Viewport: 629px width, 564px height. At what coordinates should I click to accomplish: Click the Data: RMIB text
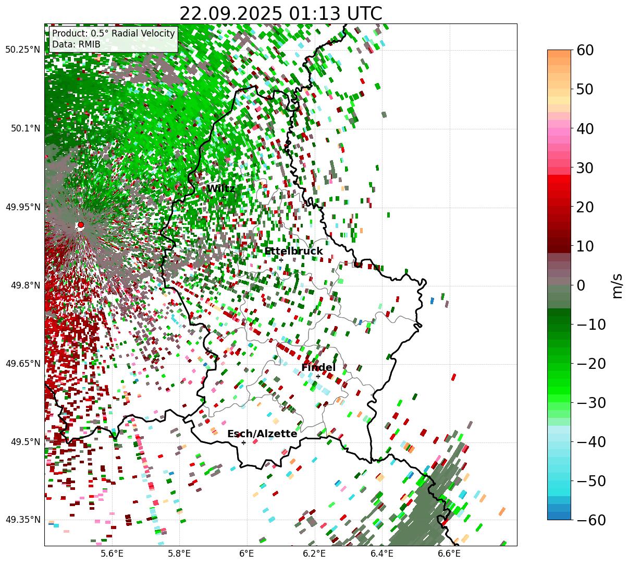pyautogui.click(x=76, y=45)
